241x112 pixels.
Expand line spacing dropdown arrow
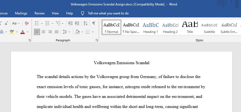(69, 32)
